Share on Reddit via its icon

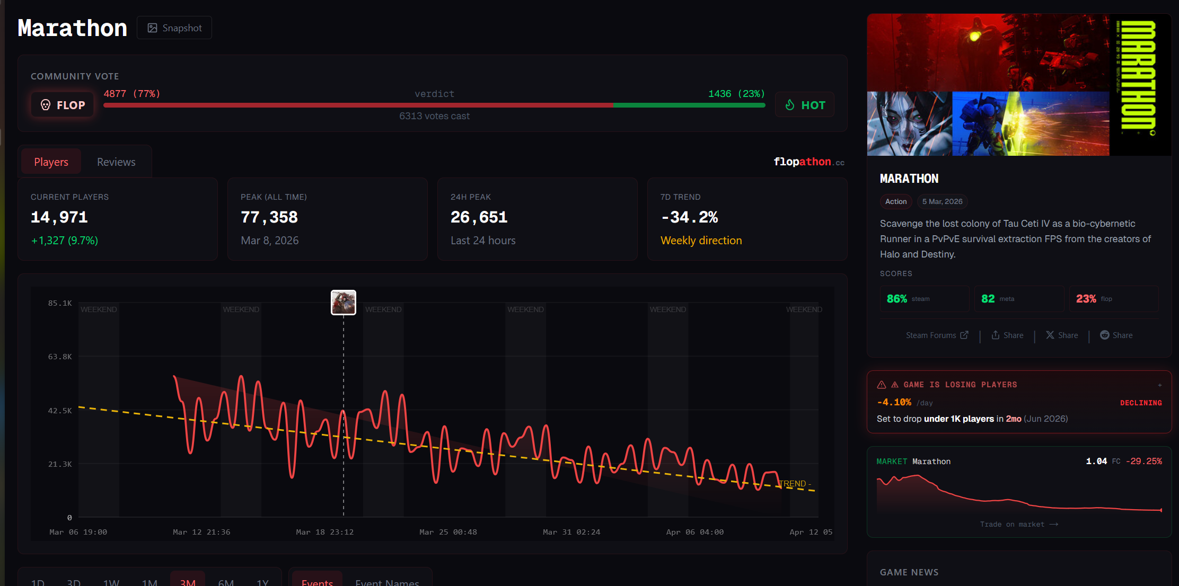(x=1105, y=335)
